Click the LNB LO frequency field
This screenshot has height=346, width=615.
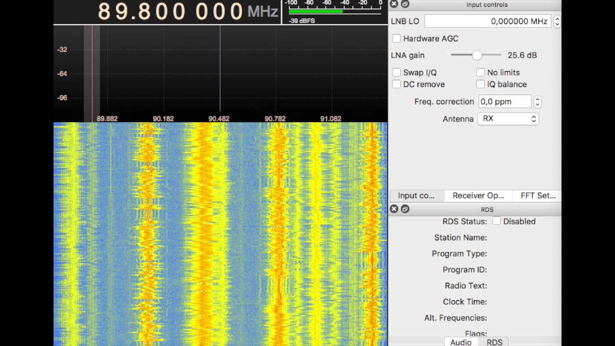coord(488,21)
